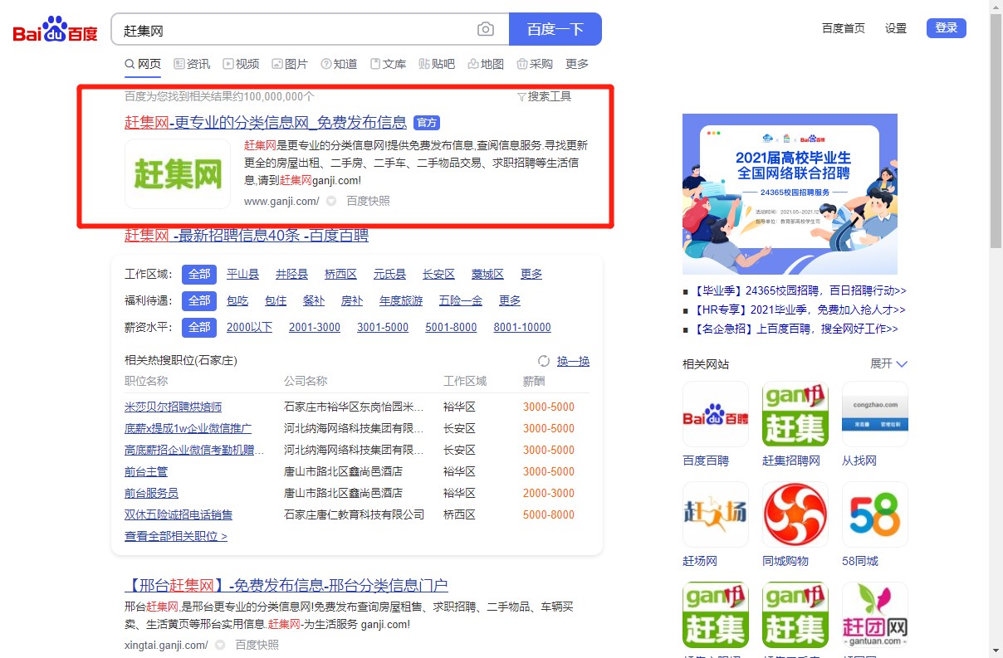Viewport: 1003px width, 658px height.
Task: Select 全部 in 工作区域 row
Action: point(199,275)
